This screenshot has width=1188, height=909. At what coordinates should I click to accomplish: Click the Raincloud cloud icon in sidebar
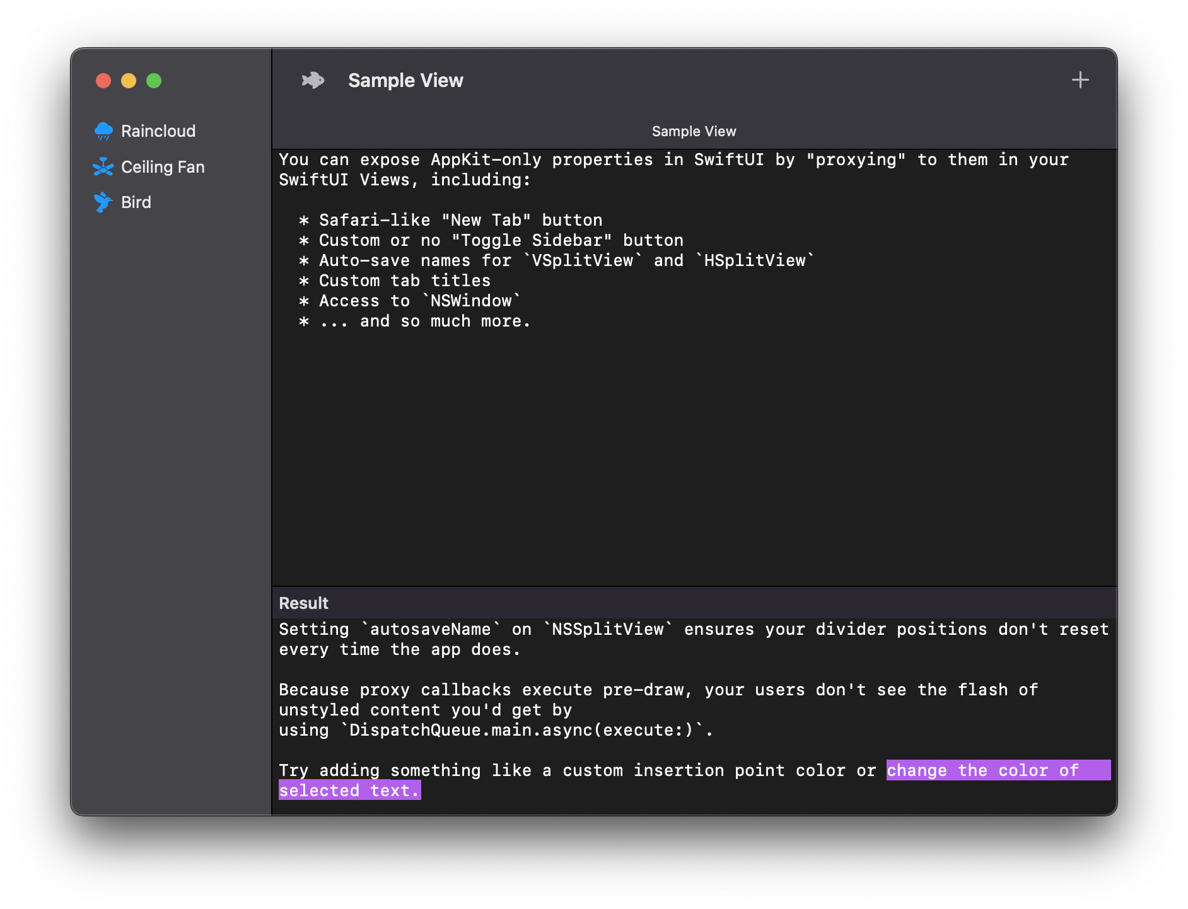tap(103, 131)
